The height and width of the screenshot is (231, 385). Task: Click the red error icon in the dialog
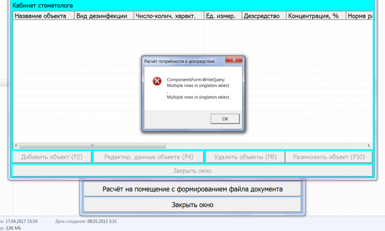point(157,81)
